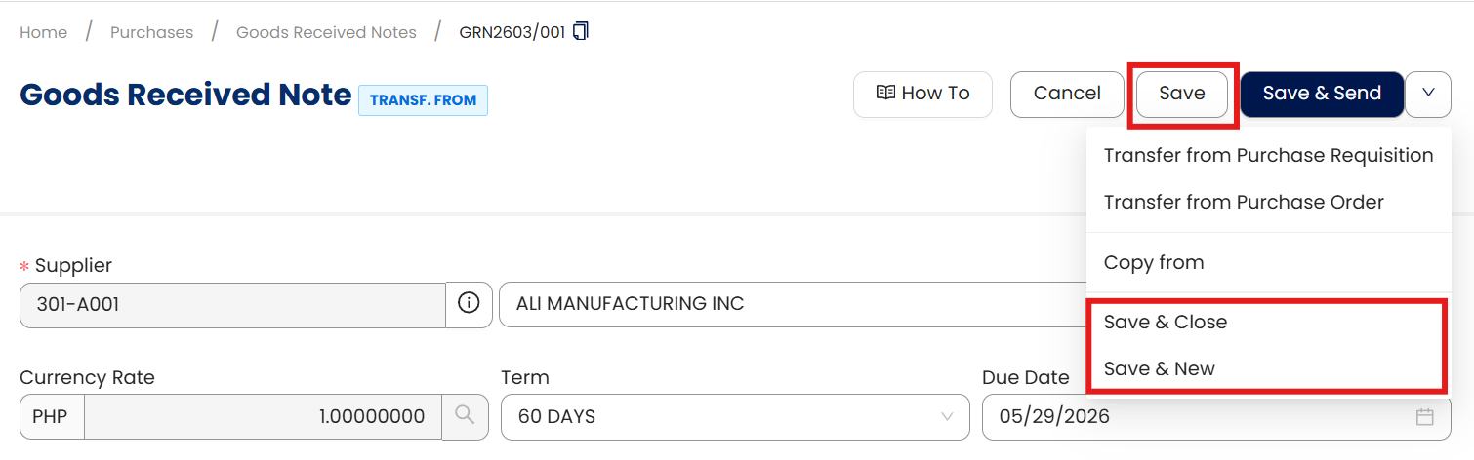Collapse the Save & Send arrow menu
The width and height of the screenshot is (1474, 460).
(x=1428, y=94)
